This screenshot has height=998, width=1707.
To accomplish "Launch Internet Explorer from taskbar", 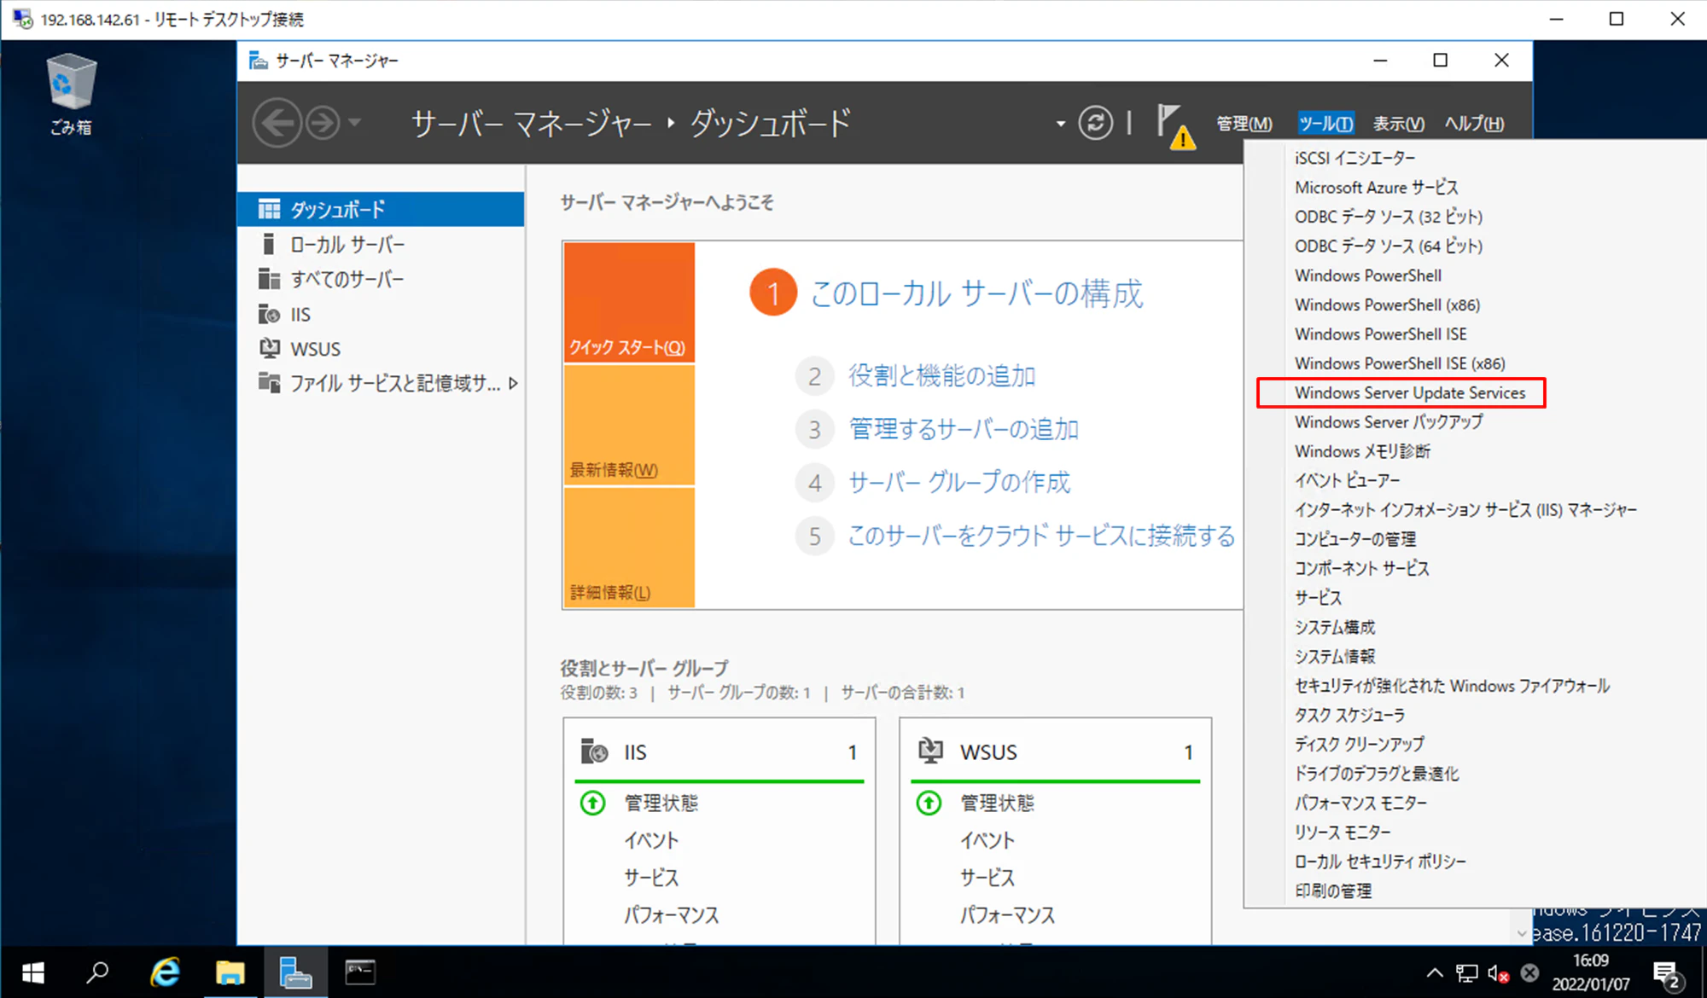I will pyautogui.click(x=165, y=972).
